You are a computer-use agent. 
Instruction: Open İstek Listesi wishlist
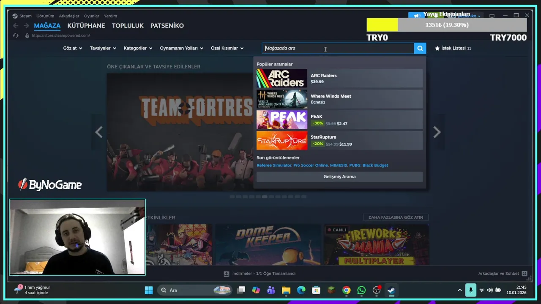tap(453, 48)
